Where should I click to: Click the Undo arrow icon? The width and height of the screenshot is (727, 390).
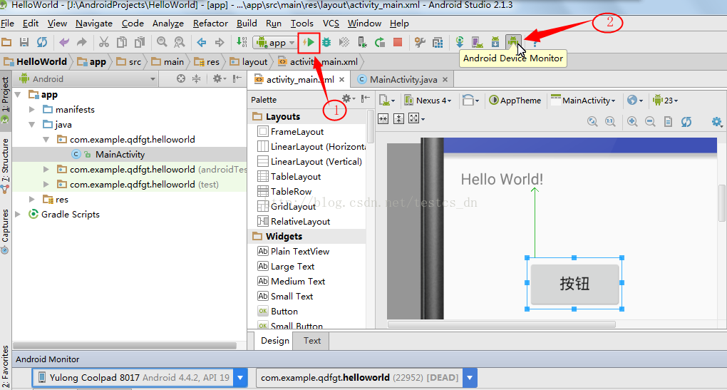click(64, 42)
